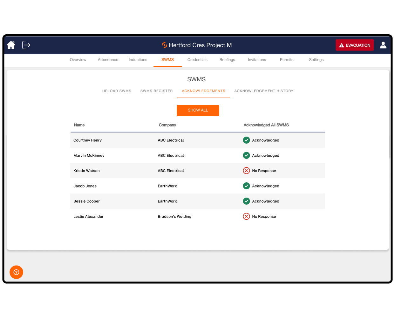
Task: Click Kristin Watson's No Response icon
Action: (246, 171)
